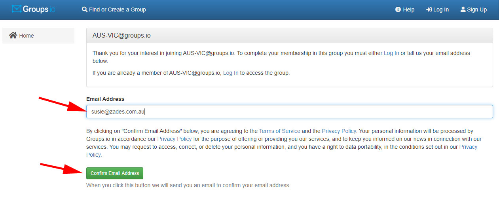Focus the Email Address input field

point(289,112)
